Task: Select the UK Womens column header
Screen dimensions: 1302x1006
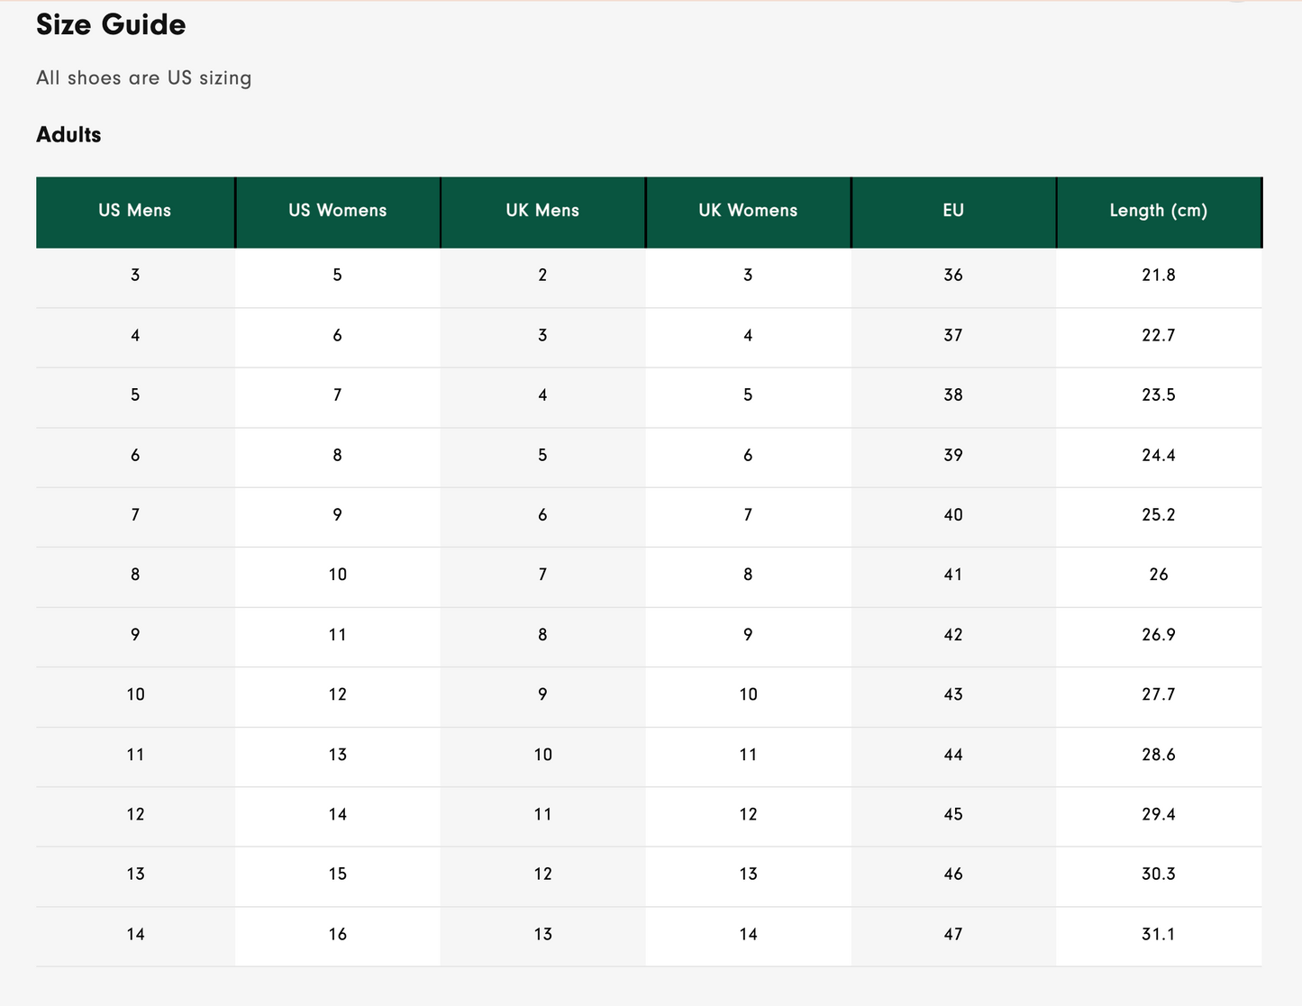Action: pos(748,211)
